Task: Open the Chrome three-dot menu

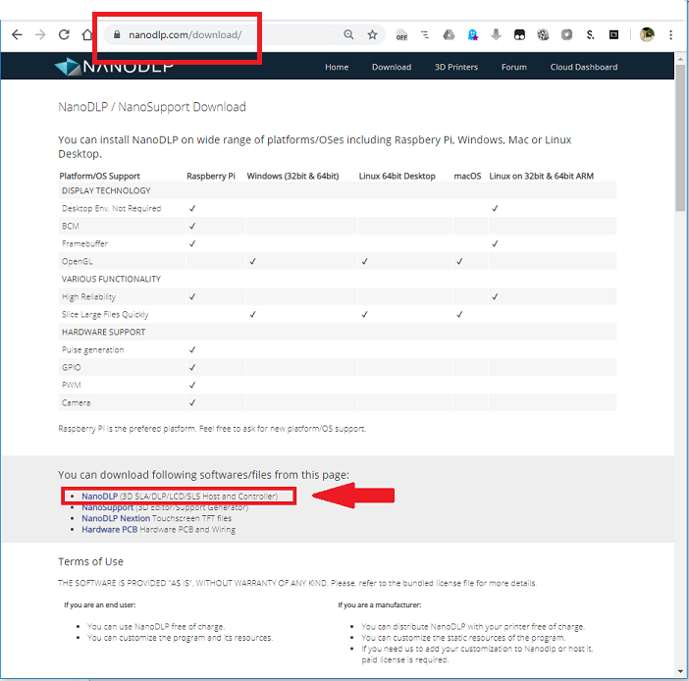Action: click(670, 34)
